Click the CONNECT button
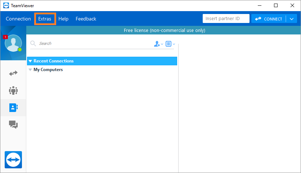Image resolution: width=301 pixels, height=173 pixels. point(269,19)
